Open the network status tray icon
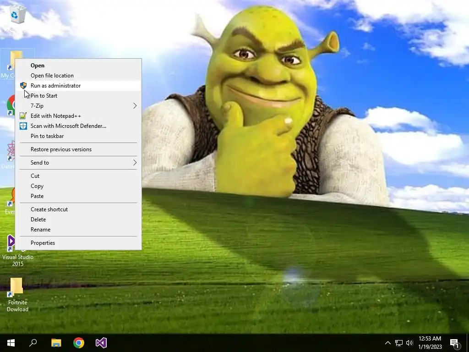 point(399,343)
